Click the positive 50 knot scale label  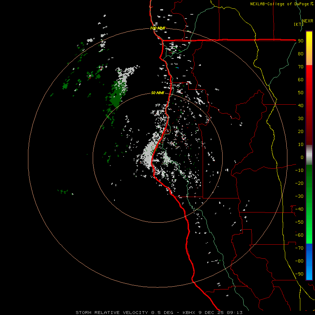click(301, 93)
